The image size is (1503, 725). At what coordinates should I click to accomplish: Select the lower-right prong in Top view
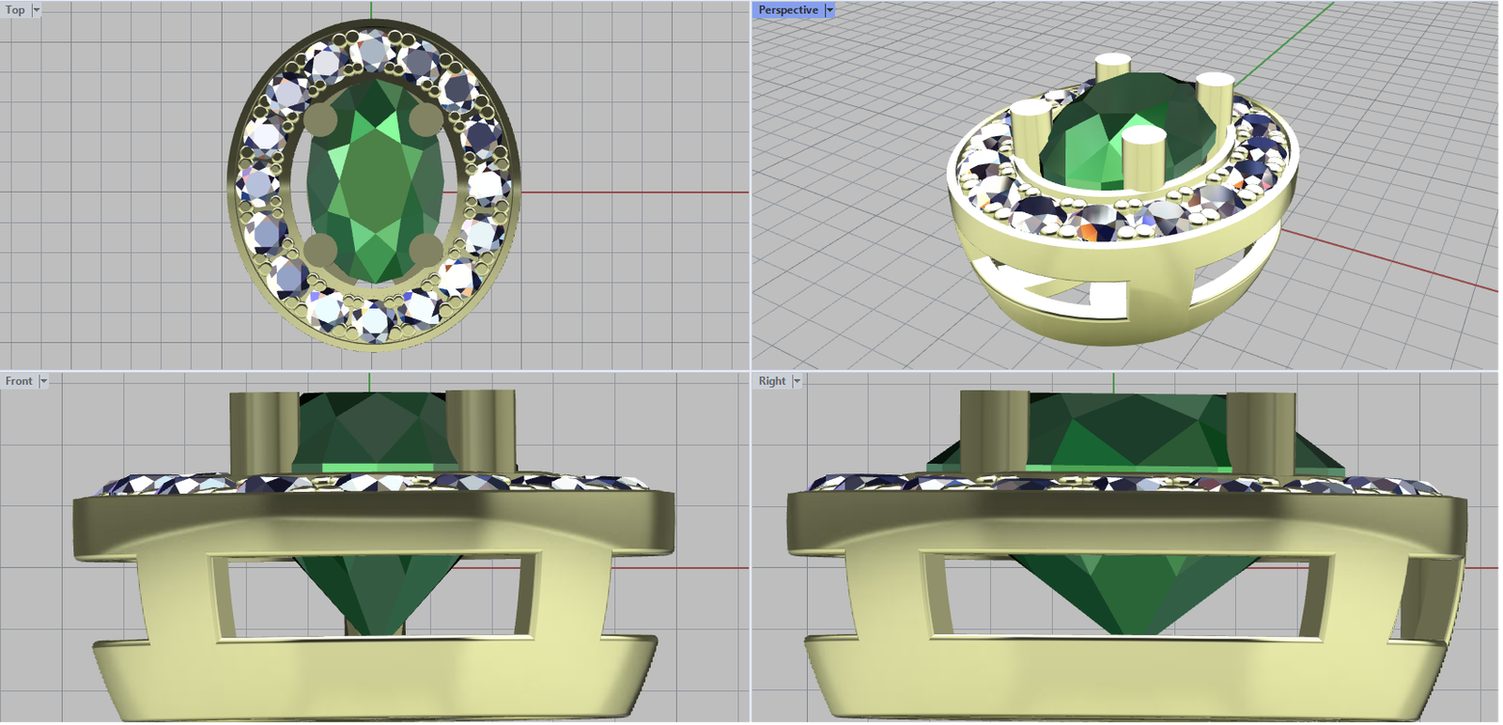426,249
